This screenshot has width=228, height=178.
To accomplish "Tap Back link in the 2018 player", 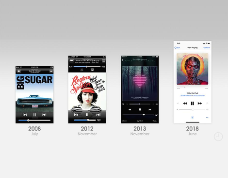I will (x=178, y=48).
